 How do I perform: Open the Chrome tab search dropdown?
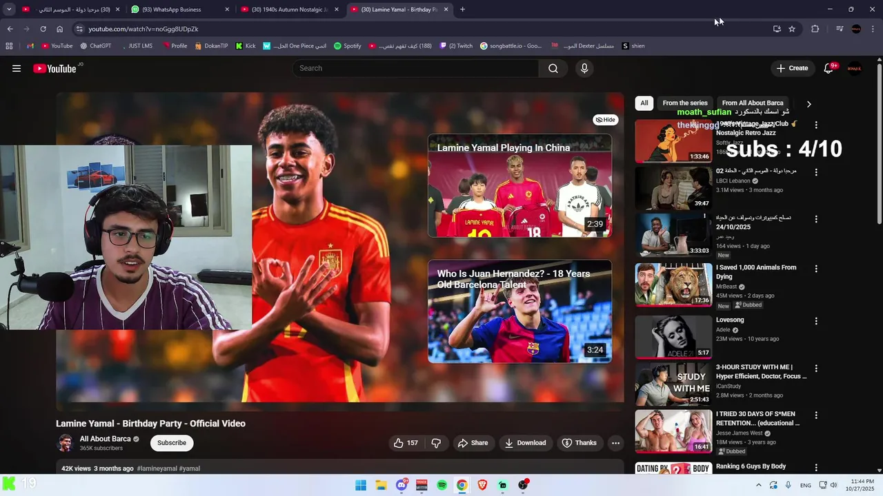click(9, 10)
